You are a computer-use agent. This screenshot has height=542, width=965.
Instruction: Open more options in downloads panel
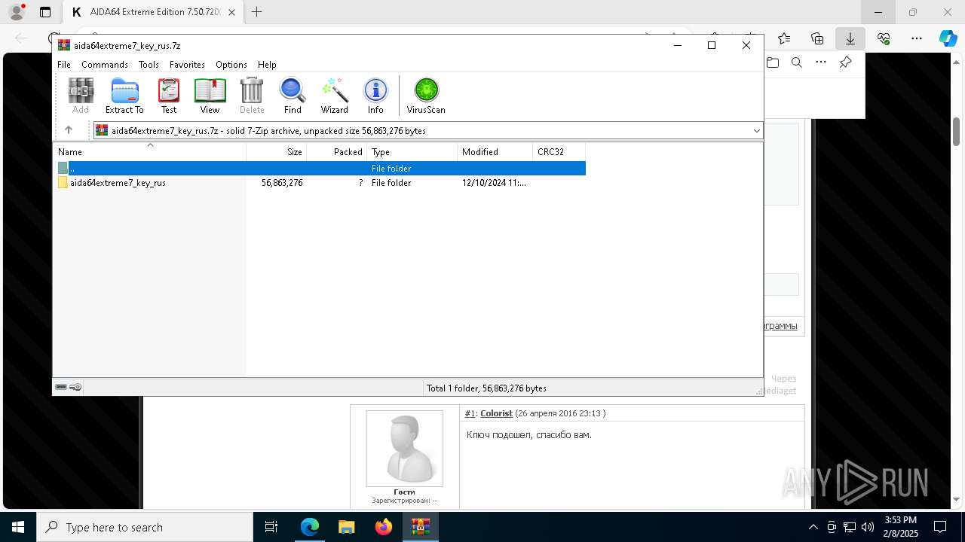821,62
